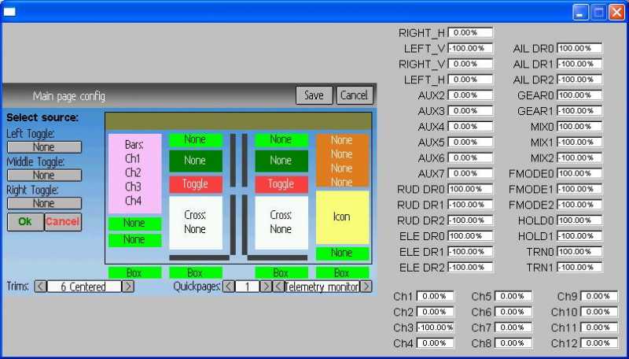The width and height of the screenshot is (629, 359).
Task: Select the right white Cross: None block
Action: click(281, 223)
